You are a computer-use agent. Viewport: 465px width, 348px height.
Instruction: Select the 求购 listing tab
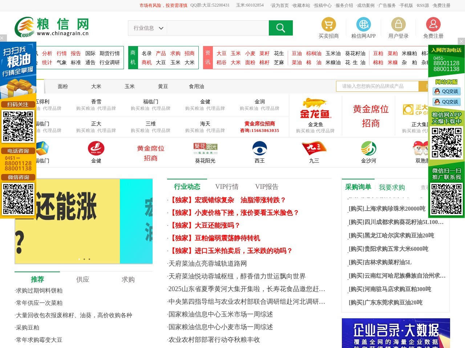[x=128, y=279]
